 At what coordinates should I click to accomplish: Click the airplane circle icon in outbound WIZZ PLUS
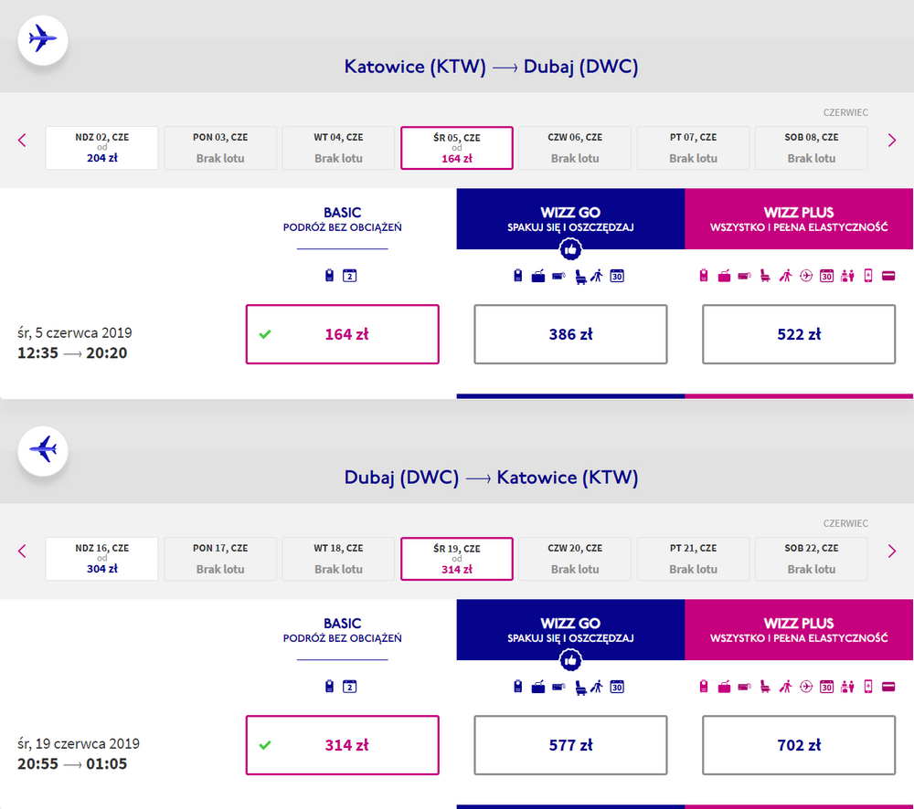(805, 276)
